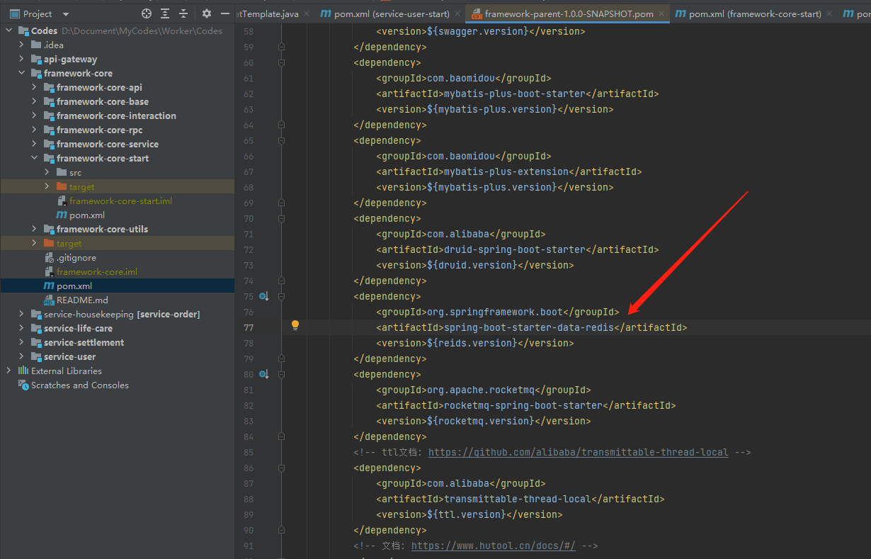Select README.md in Project tree
The width and height of the screenshot is (871, 559).
[x=82, y=300]
